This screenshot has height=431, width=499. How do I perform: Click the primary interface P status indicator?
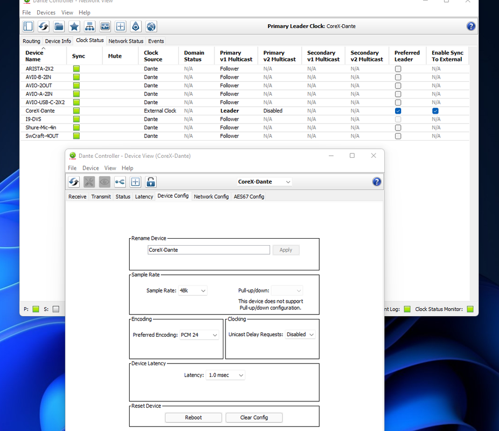coord(36,309)
